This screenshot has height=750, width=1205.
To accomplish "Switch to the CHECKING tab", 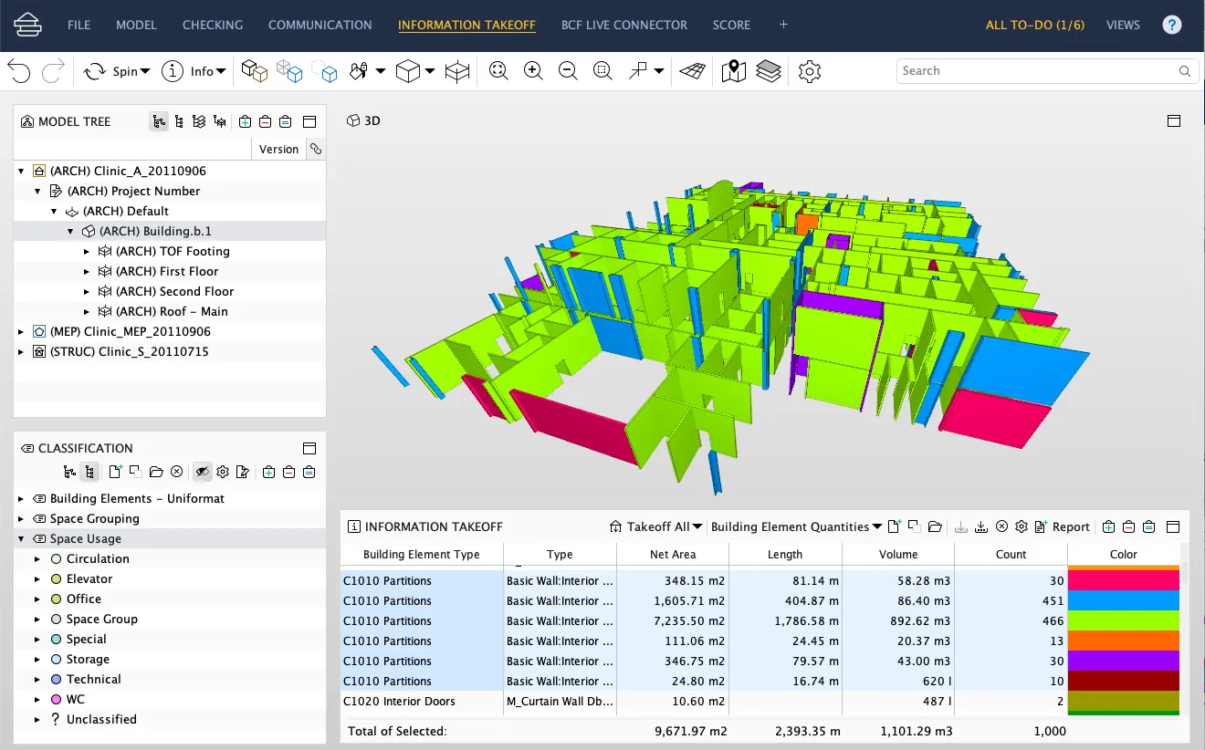I will (x=213, y=25).
